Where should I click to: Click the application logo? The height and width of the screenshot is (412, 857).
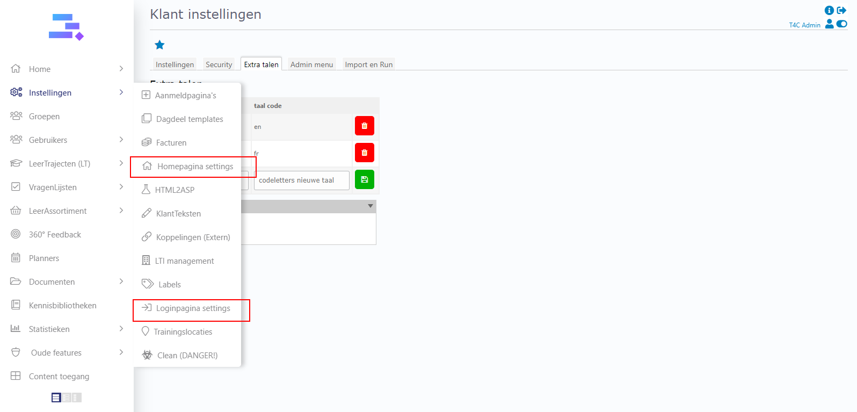pyautogui.click(x=66, y=27)
